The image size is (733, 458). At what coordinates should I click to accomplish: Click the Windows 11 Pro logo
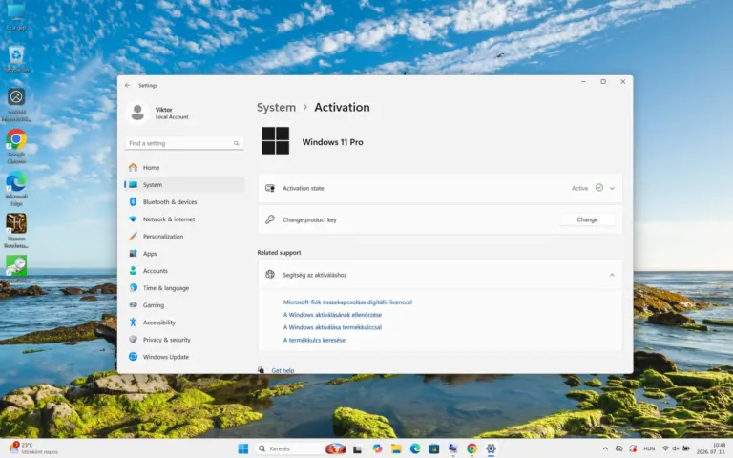(x=275, y=140)
